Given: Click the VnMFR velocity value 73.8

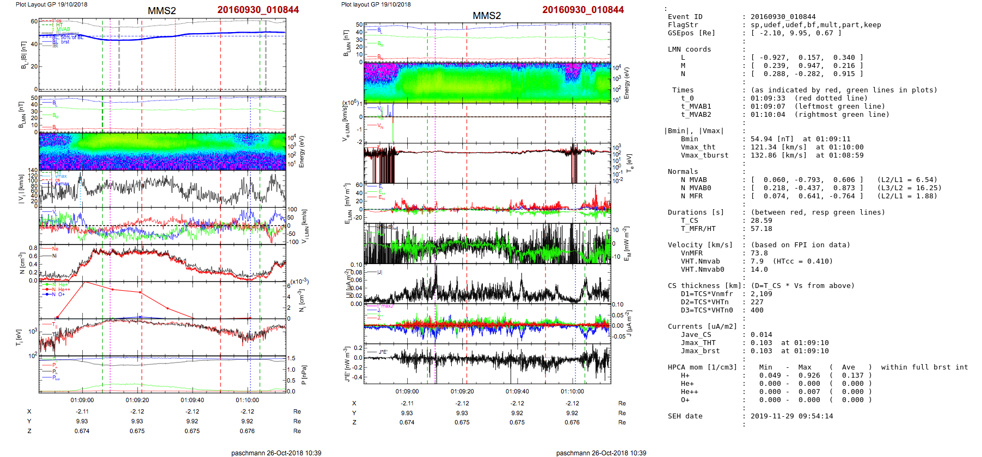Looking at the screenshot, I should pos(759,253).
